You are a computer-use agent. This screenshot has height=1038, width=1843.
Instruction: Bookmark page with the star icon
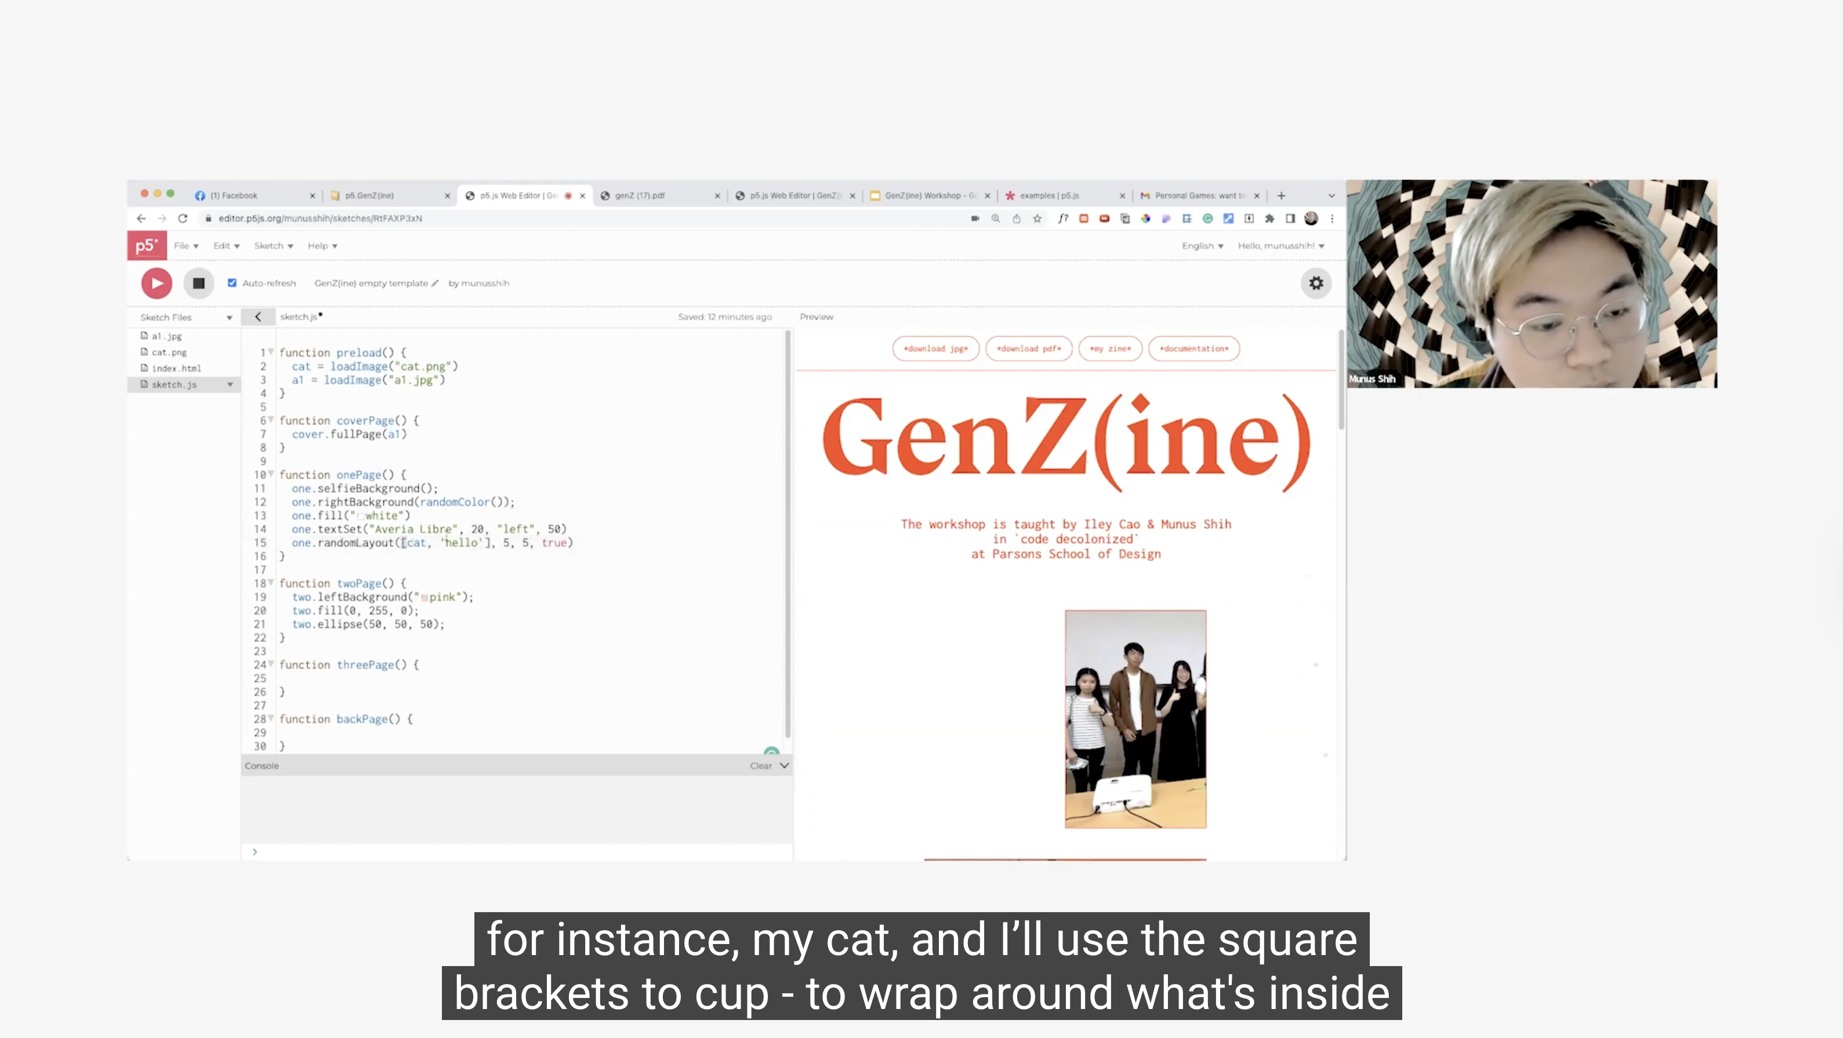(x=1037, y=219)
